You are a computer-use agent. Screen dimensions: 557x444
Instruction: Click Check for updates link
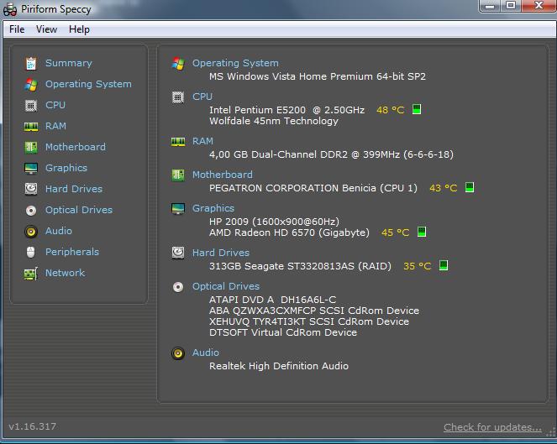tap(492, 427)
